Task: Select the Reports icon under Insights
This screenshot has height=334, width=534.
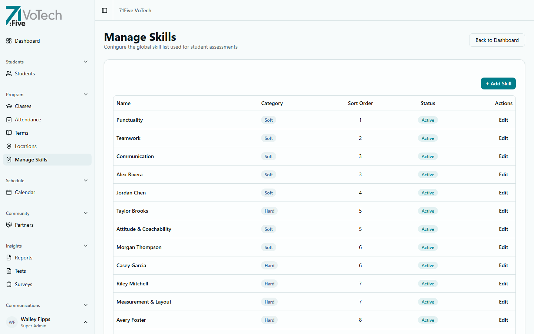Action: pyautogui.click(x=9, y=258)
